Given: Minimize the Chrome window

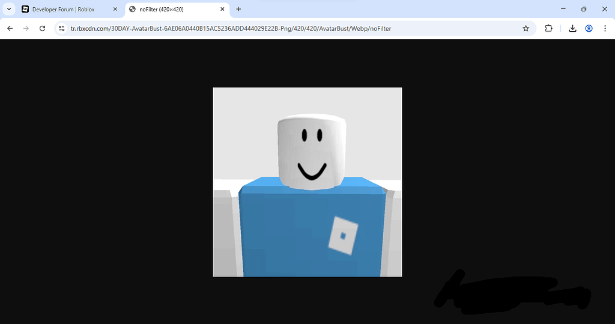Looking at the screenshot, I should coord(563,9).
